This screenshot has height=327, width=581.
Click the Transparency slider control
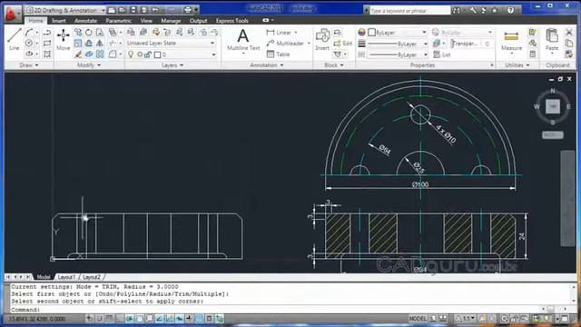472,44
